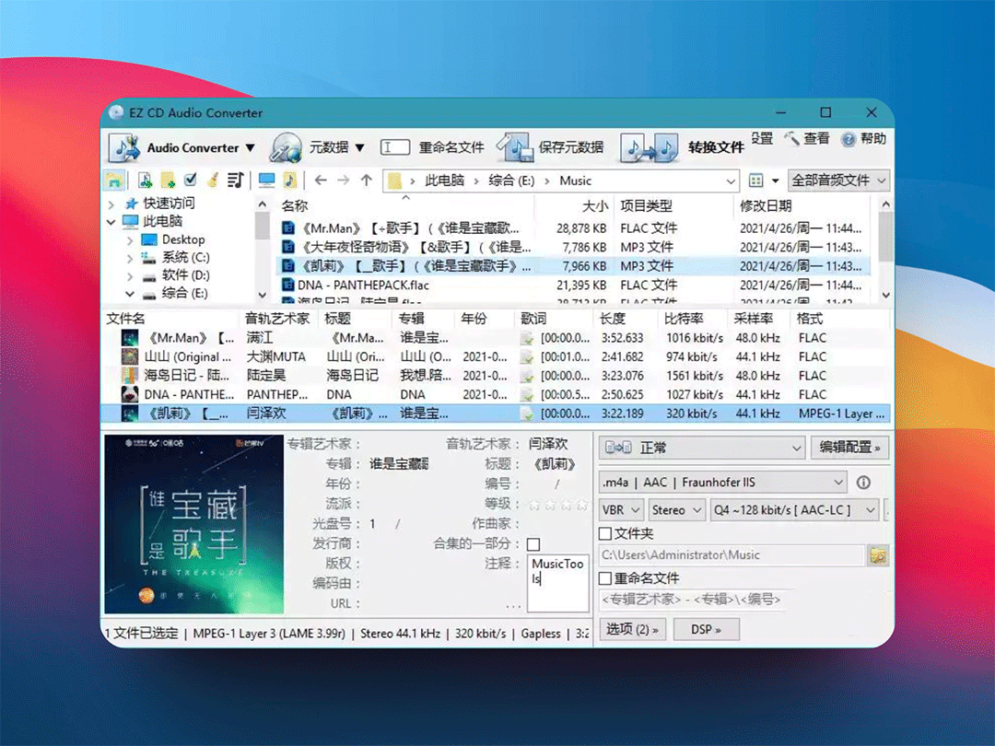Open the Q4 ~128 kbit/s quality dropdown
The width and height of the screenshot is (995, 746).
click(x=794, y=510)
